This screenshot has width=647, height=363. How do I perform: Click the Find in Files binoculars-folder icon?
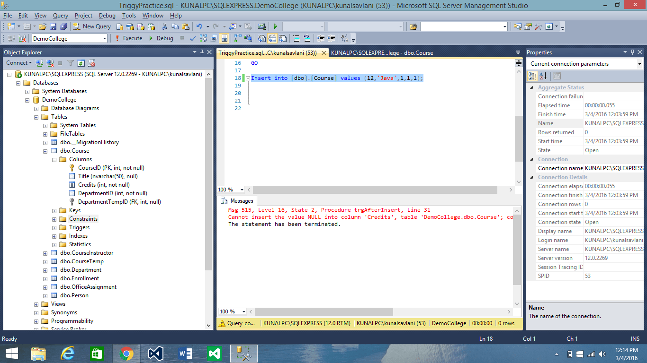pyautogui.click(x=413, y=26)
